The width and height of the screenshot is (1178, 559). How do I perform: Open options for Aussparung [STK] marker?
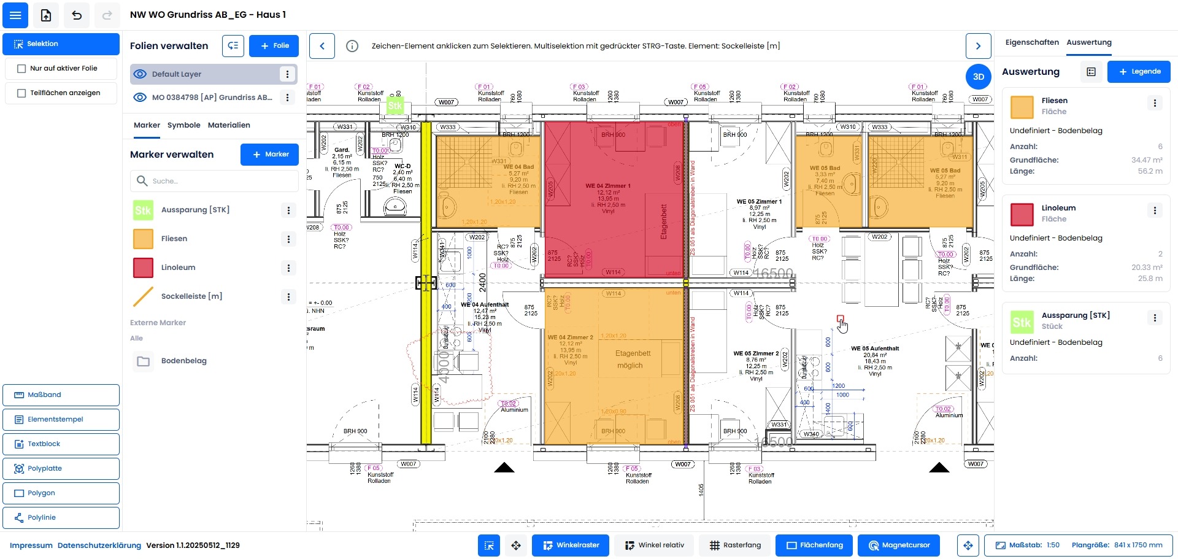pyautogui.click(x=288, y=210)
